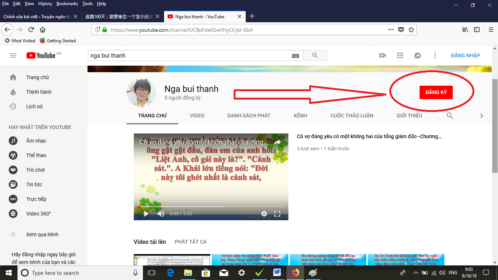Open Firefox page actions ellipsis menu

pyautogui.click(x=390, y=30)
